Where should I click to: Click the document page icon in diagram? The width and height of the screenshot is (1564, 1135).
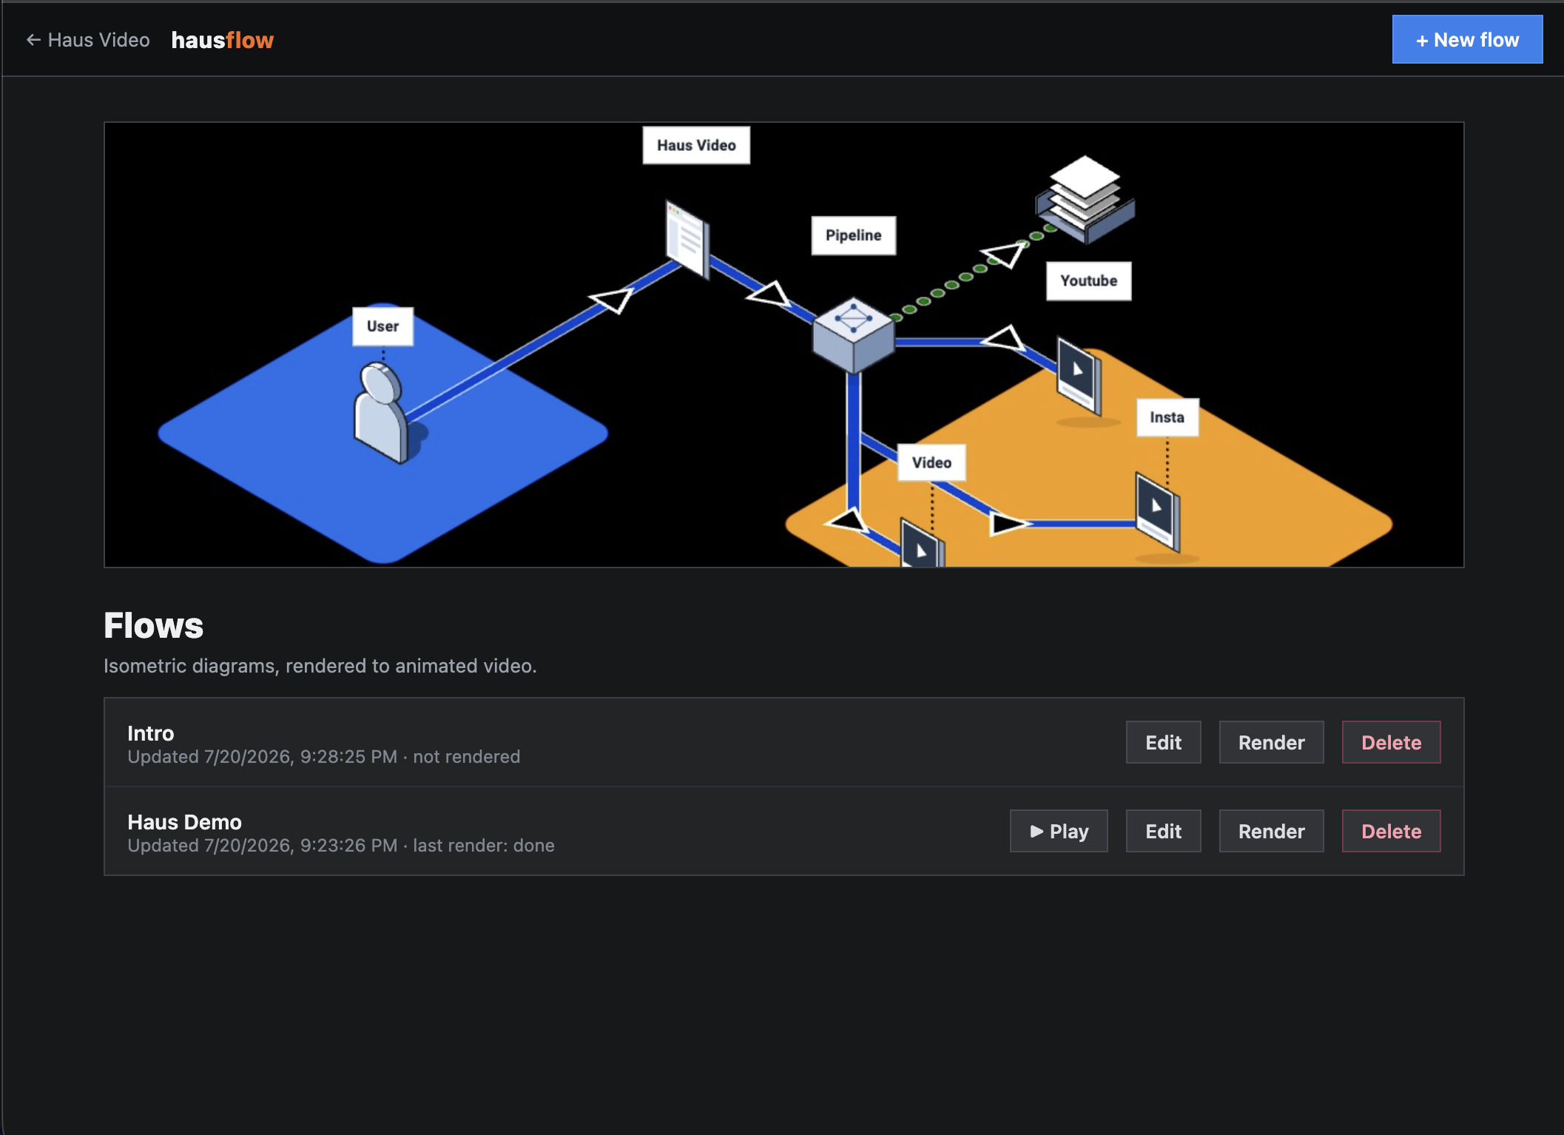pyautogui.click(x=687, y=240)
